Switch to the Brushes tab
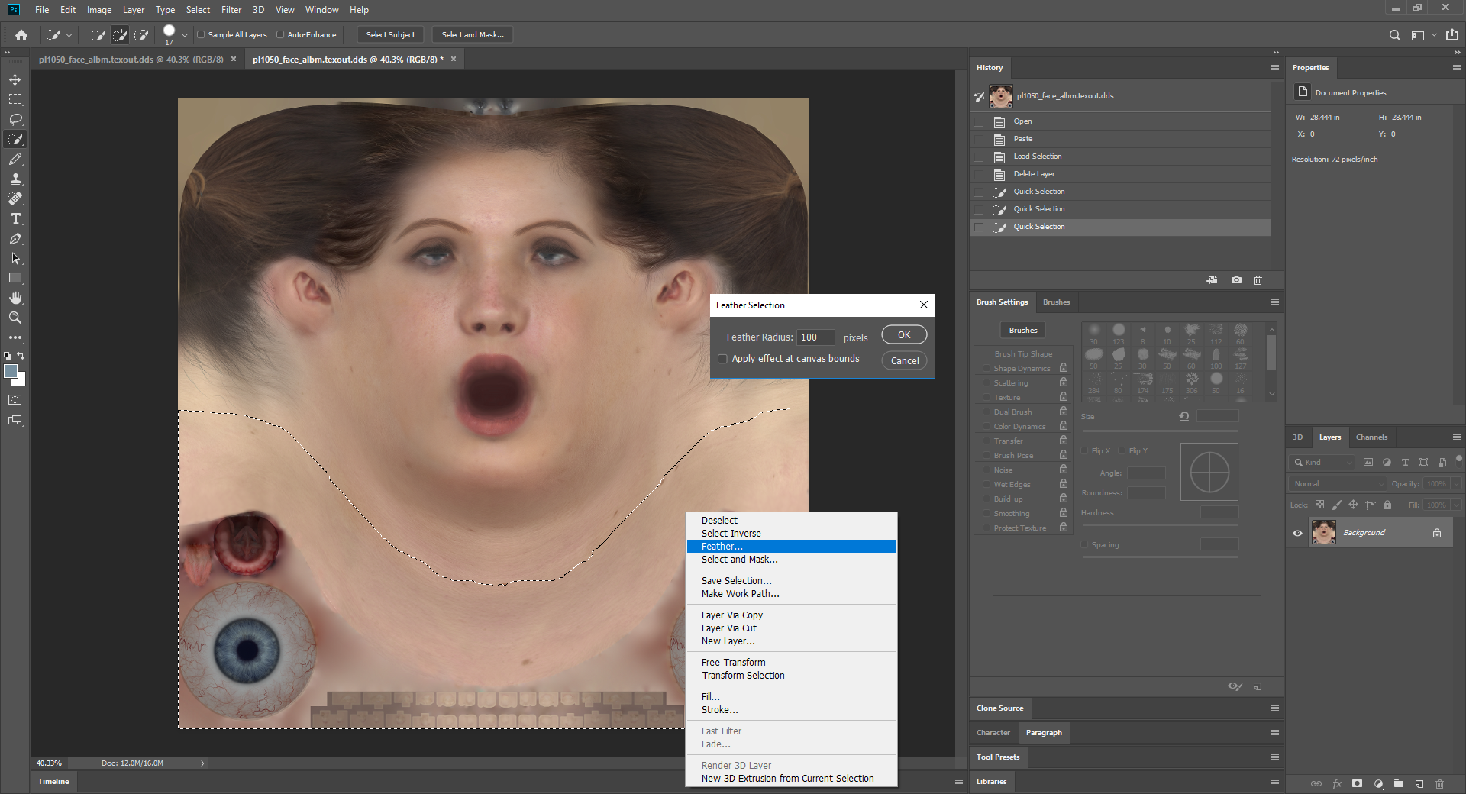Image resolution: width=1466 pixels, height=794 pixels. tap(1056, 302)
